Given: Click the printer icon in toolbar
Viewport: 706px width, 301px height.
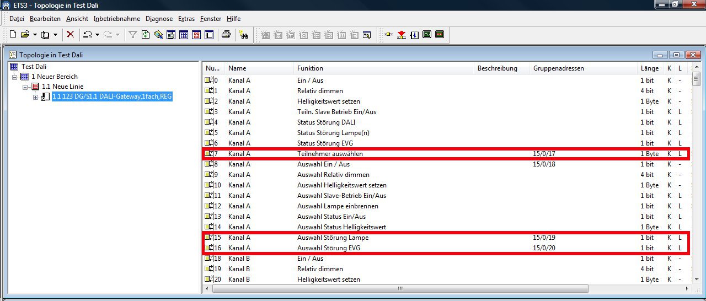Looking at the screenshot, I should [x=226, y=35].
